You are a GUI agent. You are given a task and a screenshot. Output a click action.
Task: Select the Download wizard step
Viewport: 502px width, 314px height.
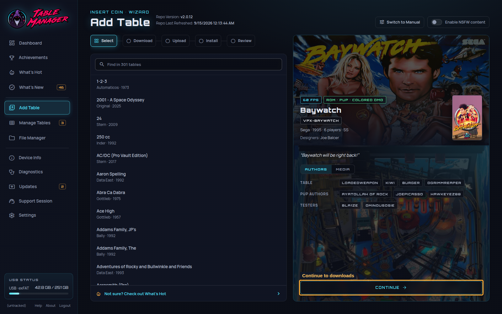pos(139,41)
